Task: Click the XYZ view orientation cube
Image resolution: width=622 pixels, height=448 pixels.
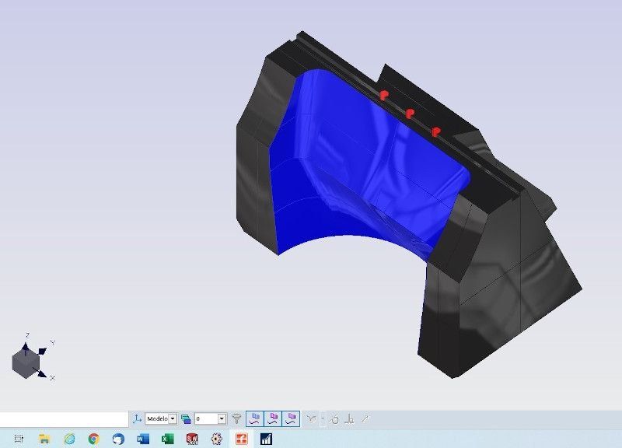Action: click(x=26, y=361)
